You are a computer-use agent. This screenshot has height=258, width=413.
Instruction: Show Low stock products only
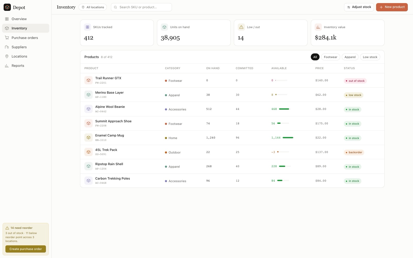coord(370,57)
